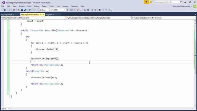Screen dimensions: 197x111
Task: Switch to the Program.cs tab
Action: pos(50,14)
